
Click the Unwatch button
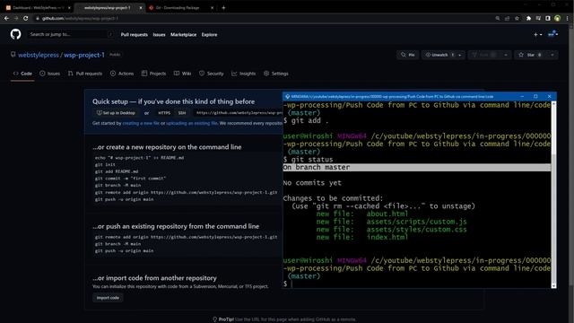coord(439,55)
